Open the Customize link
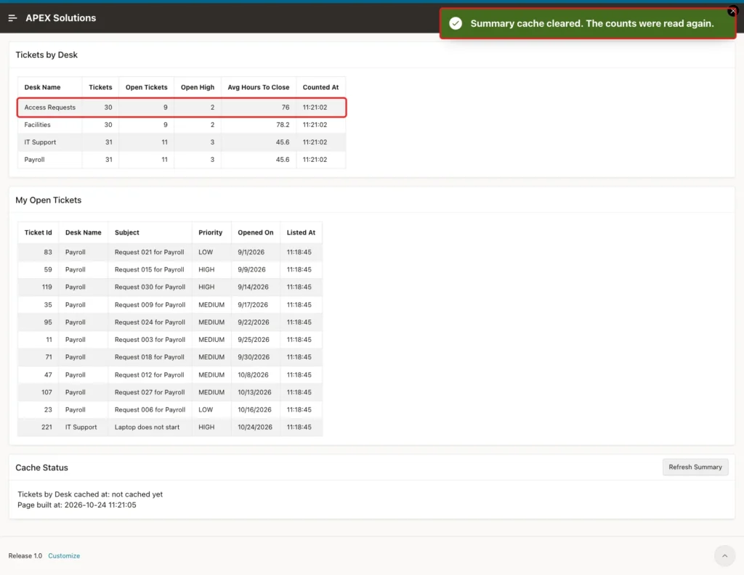744x575 pixels. click(64, 555)
